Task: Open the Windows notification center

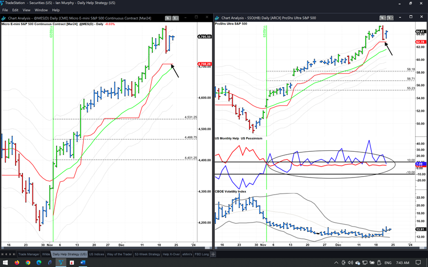Action: pyautogui.click(x=418, y=263)
